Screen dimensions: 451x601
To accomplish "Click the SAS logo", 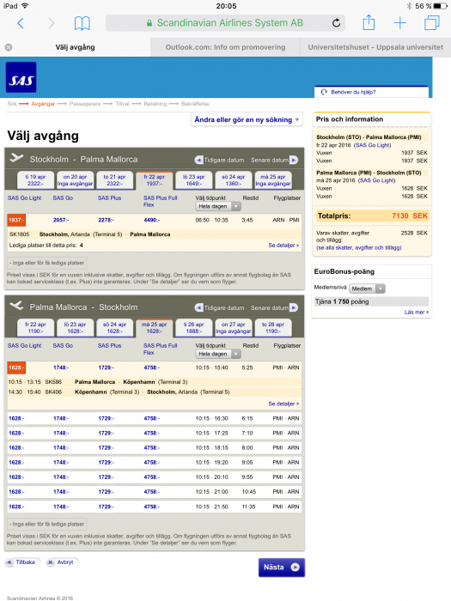I will 21,77.
